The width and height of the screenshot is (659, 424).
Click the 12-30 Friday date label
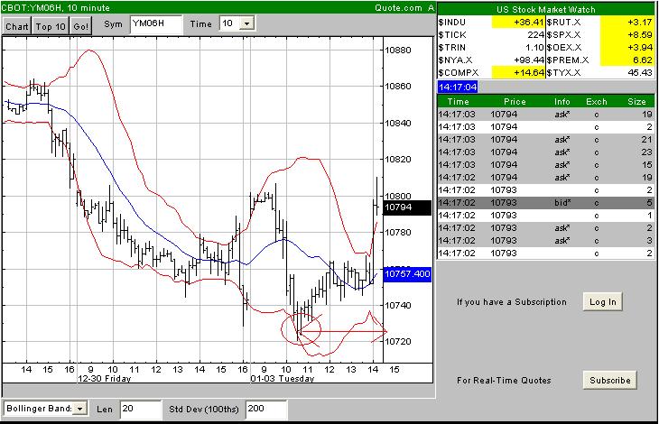pyautogui.click(x=105, y=379)
